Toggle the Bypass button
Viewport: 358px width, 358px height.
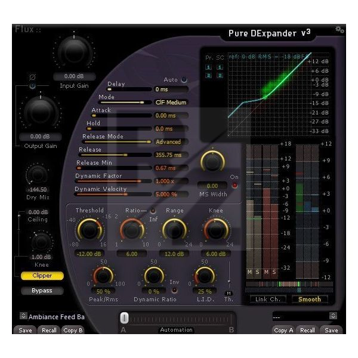coord(42,291)
